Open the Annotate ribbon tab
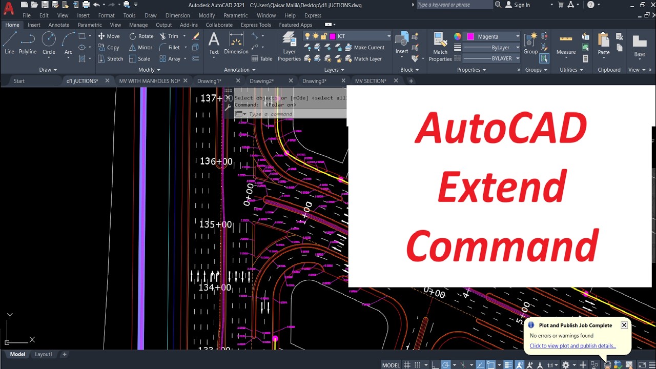Screen dimensions: 656x369 (58, 25)
